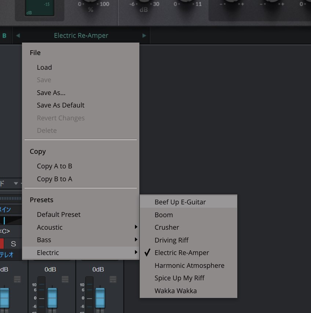Viewport: 311px width, 313px height.
Task: Click the 0dB level field on the rightmost channel
Action: pyautogui.click(x=98, y=269)
